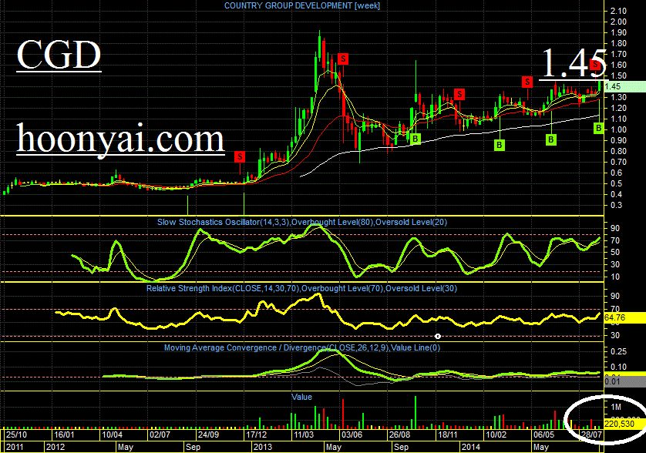The width and height of the screenshot is (646, 453).
Task: Click the 1.00 price axis value
Action: (618, 129)
